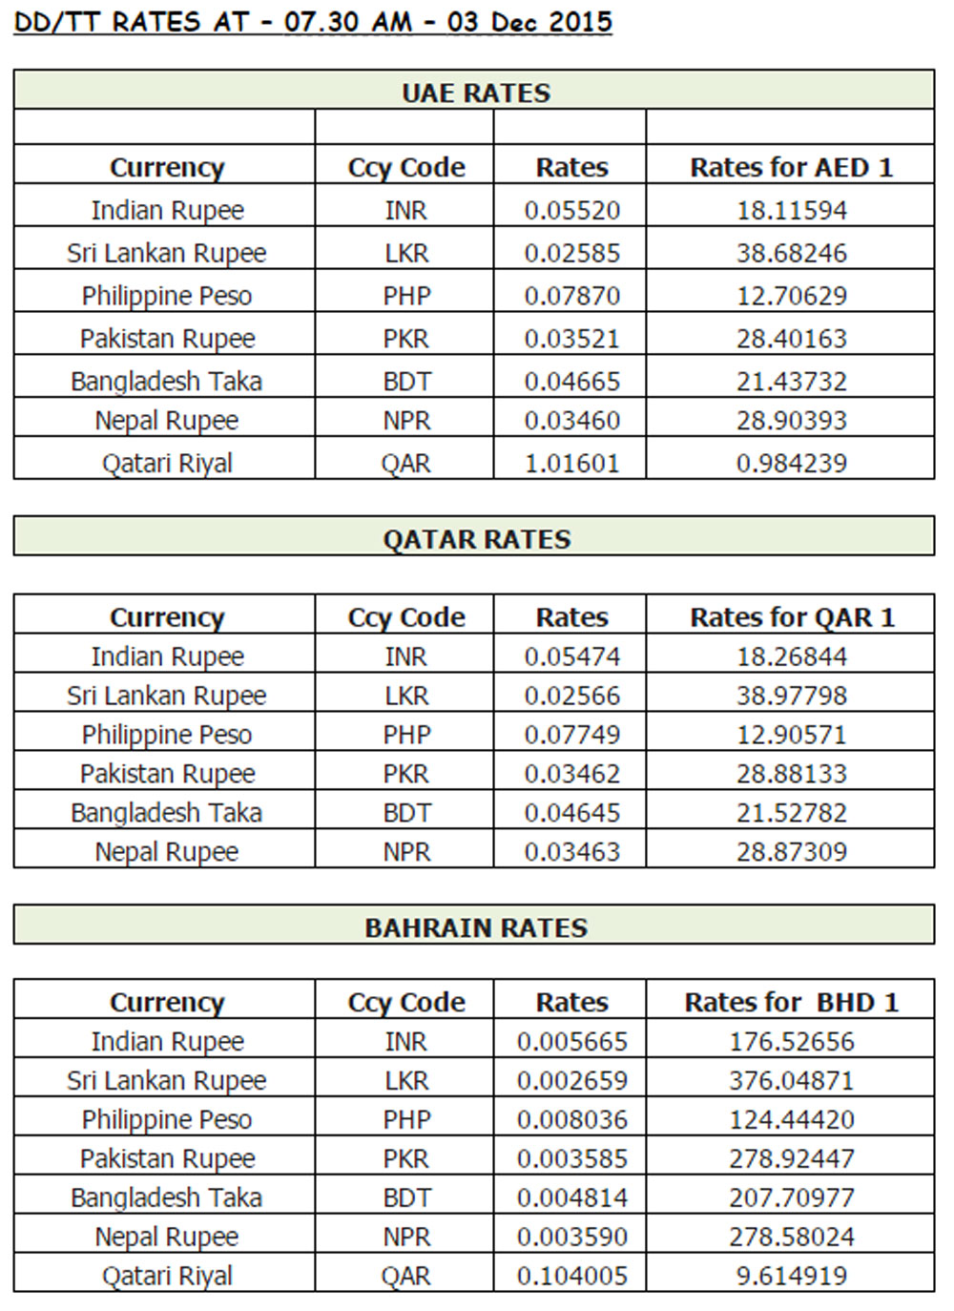Click the QATAR RATES section header

point(475,539)
